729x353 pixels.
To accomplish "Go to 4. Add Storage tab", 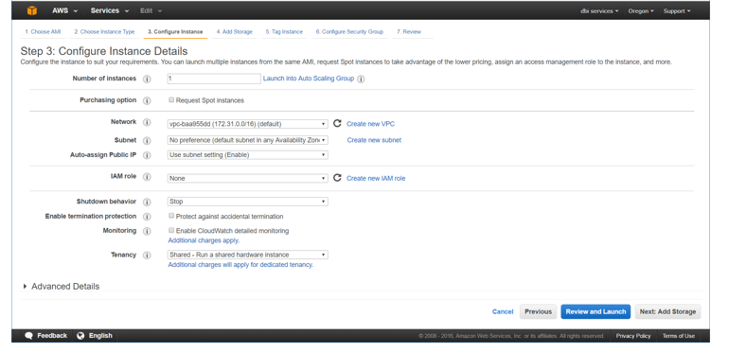I will (x=235, y=32).
